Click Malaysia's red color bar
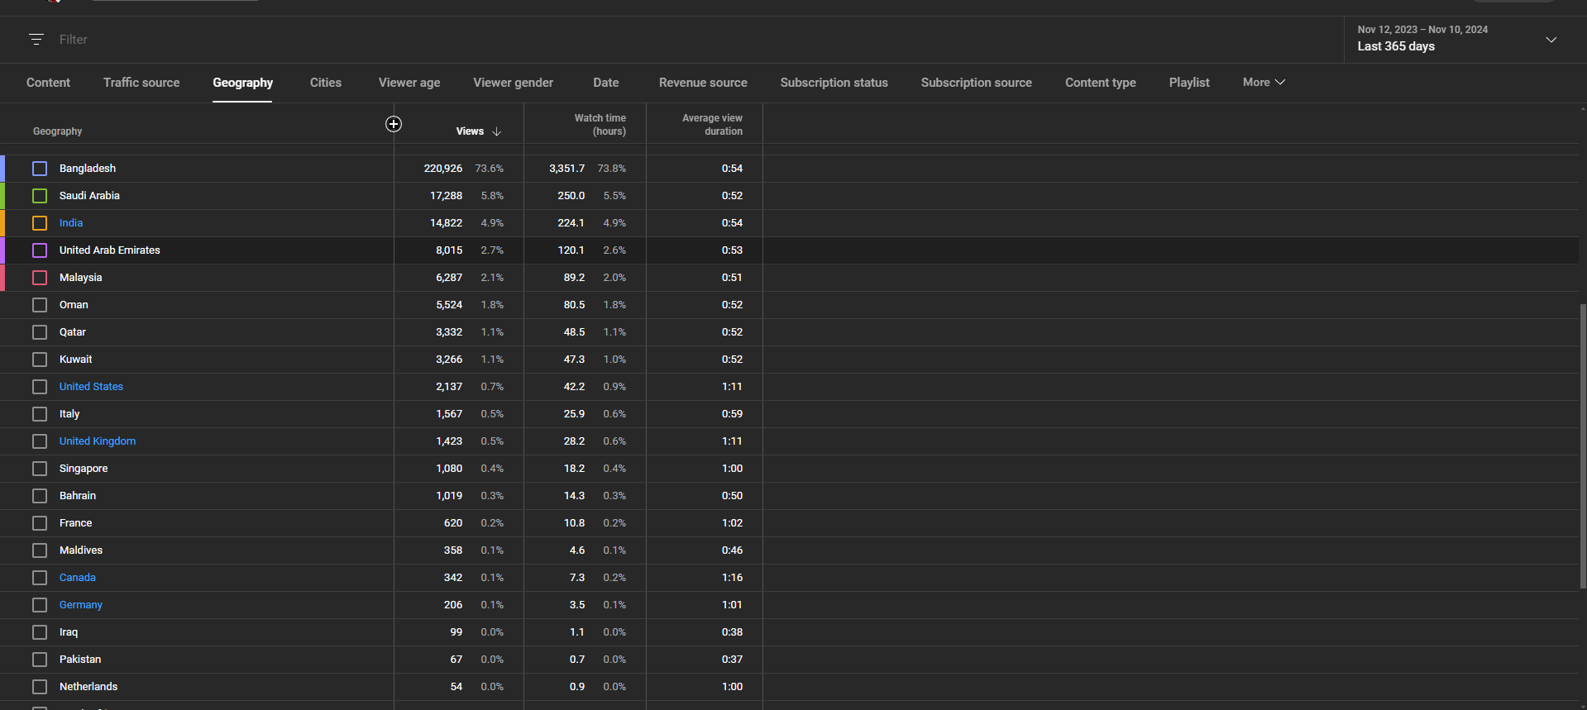This screenshot has height=710, width=1587. (2, 278)
